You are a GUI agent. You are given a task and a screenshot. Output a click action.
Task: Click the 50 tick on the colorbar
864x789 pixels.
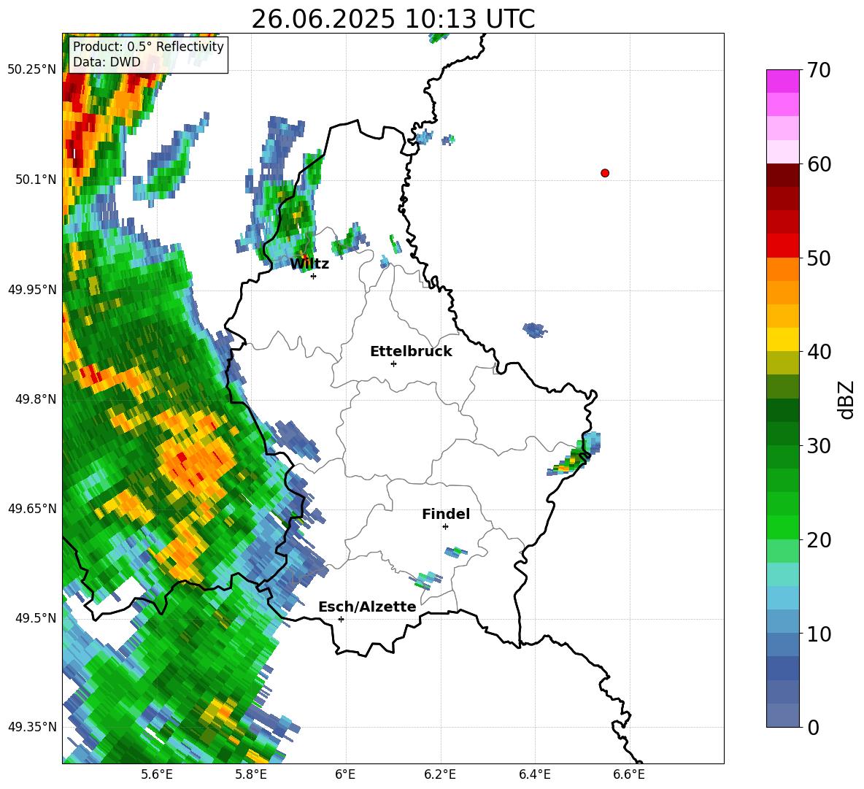point(819,258)
